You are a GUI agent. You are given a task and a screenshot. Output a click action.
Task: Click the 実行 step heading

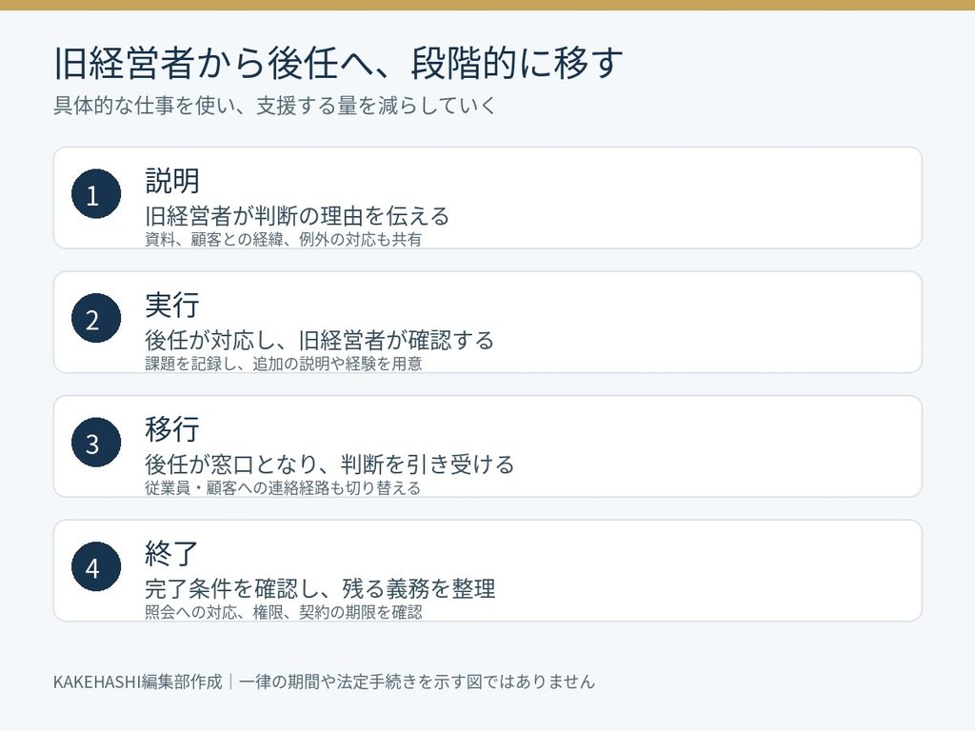[x=172, y=306]
